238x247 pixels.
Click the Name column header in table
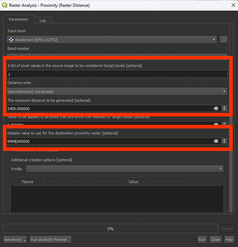pos(27,182)
